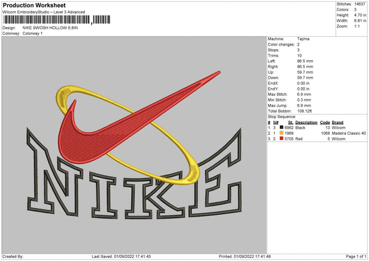The width and height of the screenshot is (369, 261).
Task: Click the Left value 86.5 mm
Action: tap(305, 61)
